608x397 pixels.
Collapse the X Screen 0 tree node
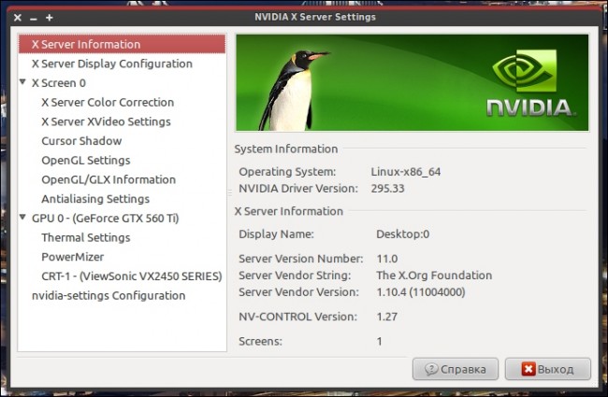click(x=23, y=83)
